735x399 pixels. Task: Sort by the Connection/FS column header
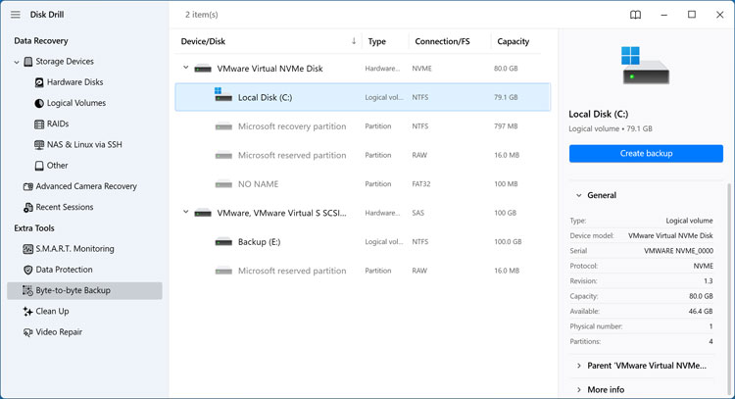tap(442, 41)
